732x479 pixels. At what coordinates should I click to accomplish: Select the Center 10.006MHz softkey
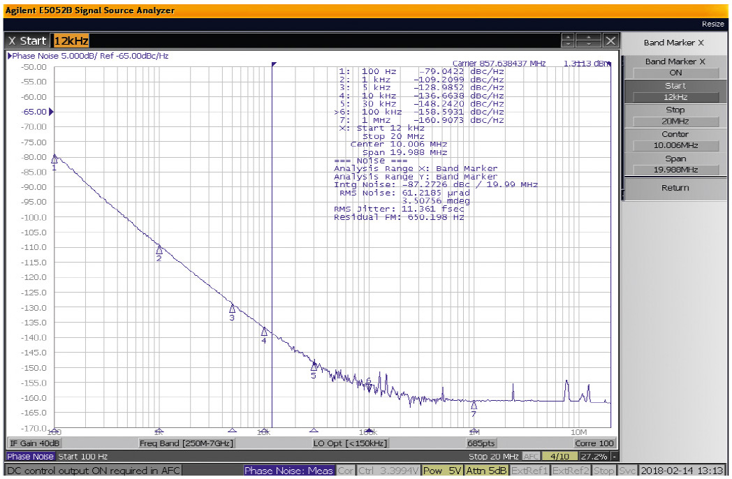pyautogui.click(x=675, y=140)
